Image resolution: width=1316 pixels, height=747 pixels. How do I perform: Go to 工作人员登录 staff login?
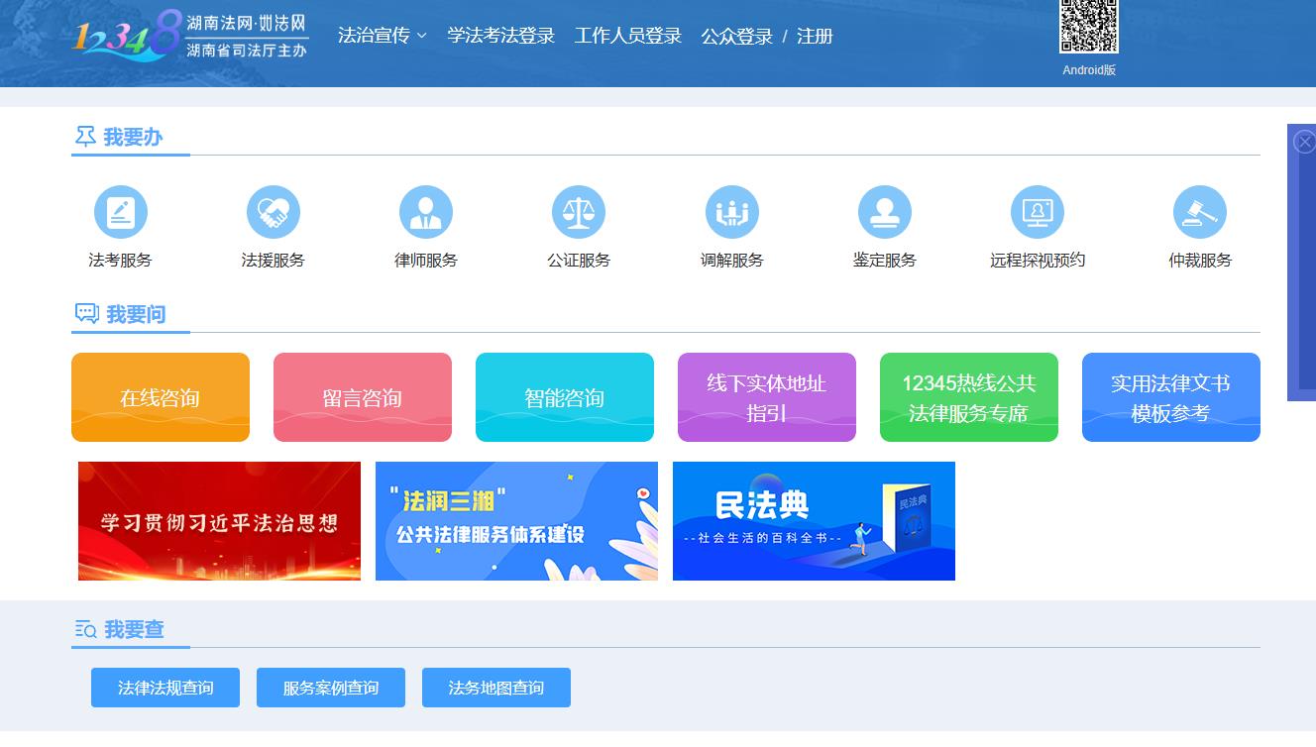(628, 37)
